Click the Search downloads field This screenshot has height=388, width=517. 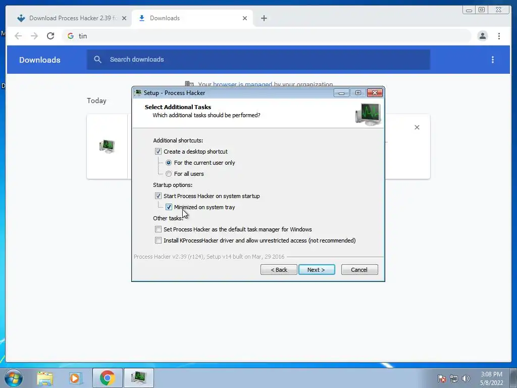click(x=258, y=60)
